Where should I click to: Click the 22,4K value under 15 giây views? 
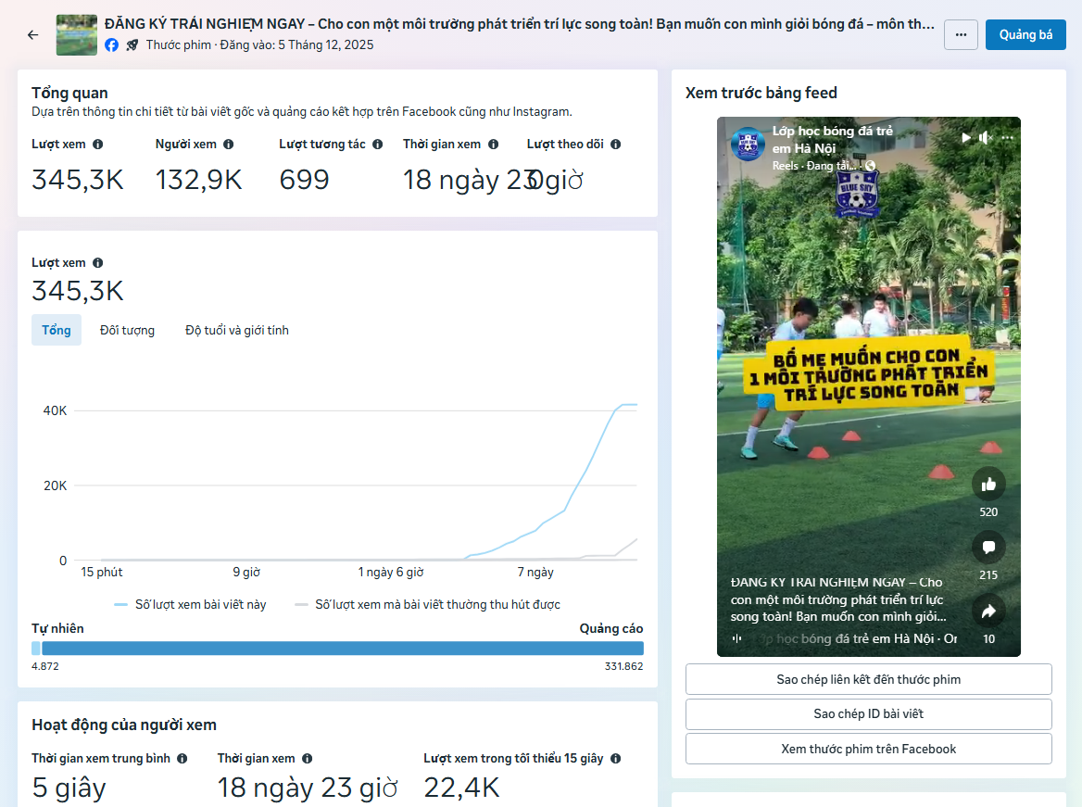pos(461,788)
